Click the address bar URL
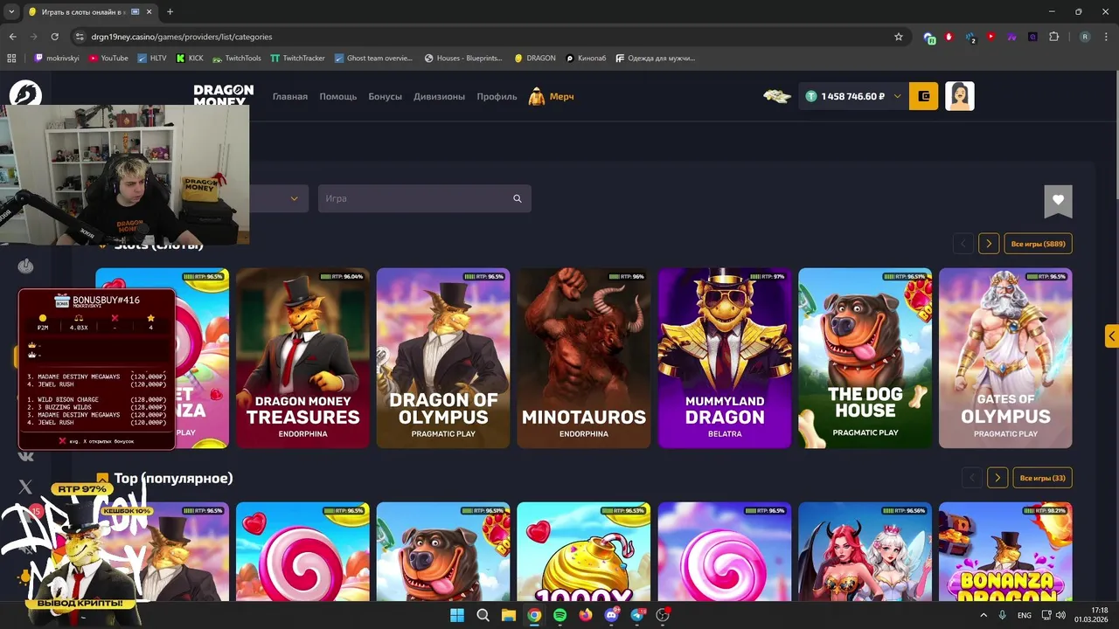This screenshot has height=629, width=1119. pos(182,37)
